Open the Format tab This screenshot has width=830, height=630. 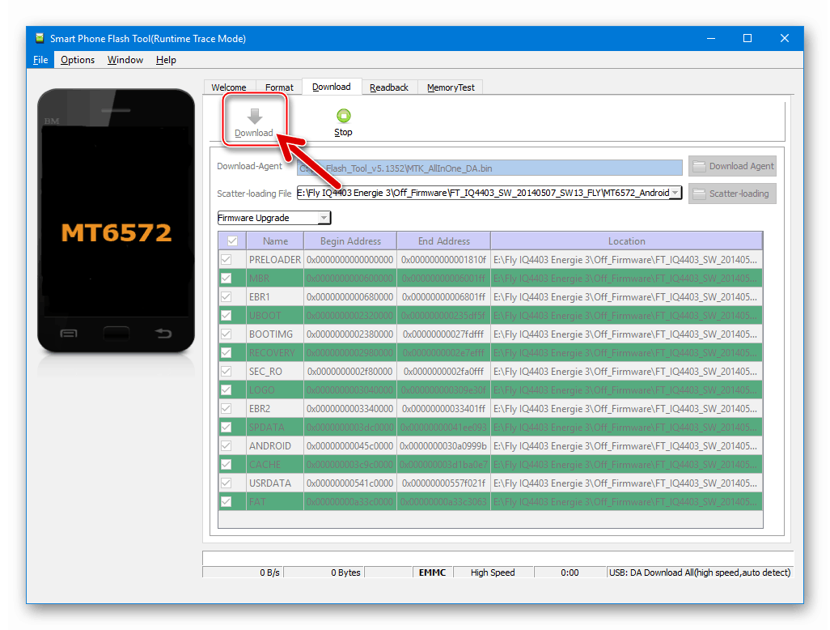tap(279, 87)
